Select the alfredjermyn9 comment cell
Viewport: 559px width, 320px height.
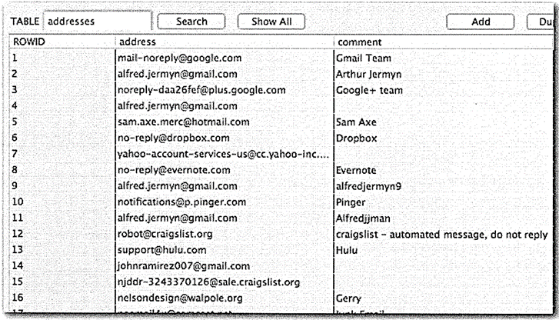tap(444, 186)
